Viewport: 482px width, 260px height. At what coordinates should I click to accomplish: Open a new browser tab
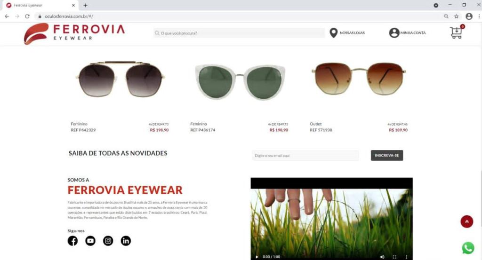(86, 5)
